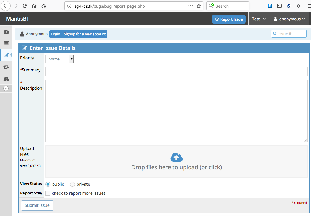Open the Change Log icon in sidebar
Viewport: 311px width, 216px height.
point(6,67)
